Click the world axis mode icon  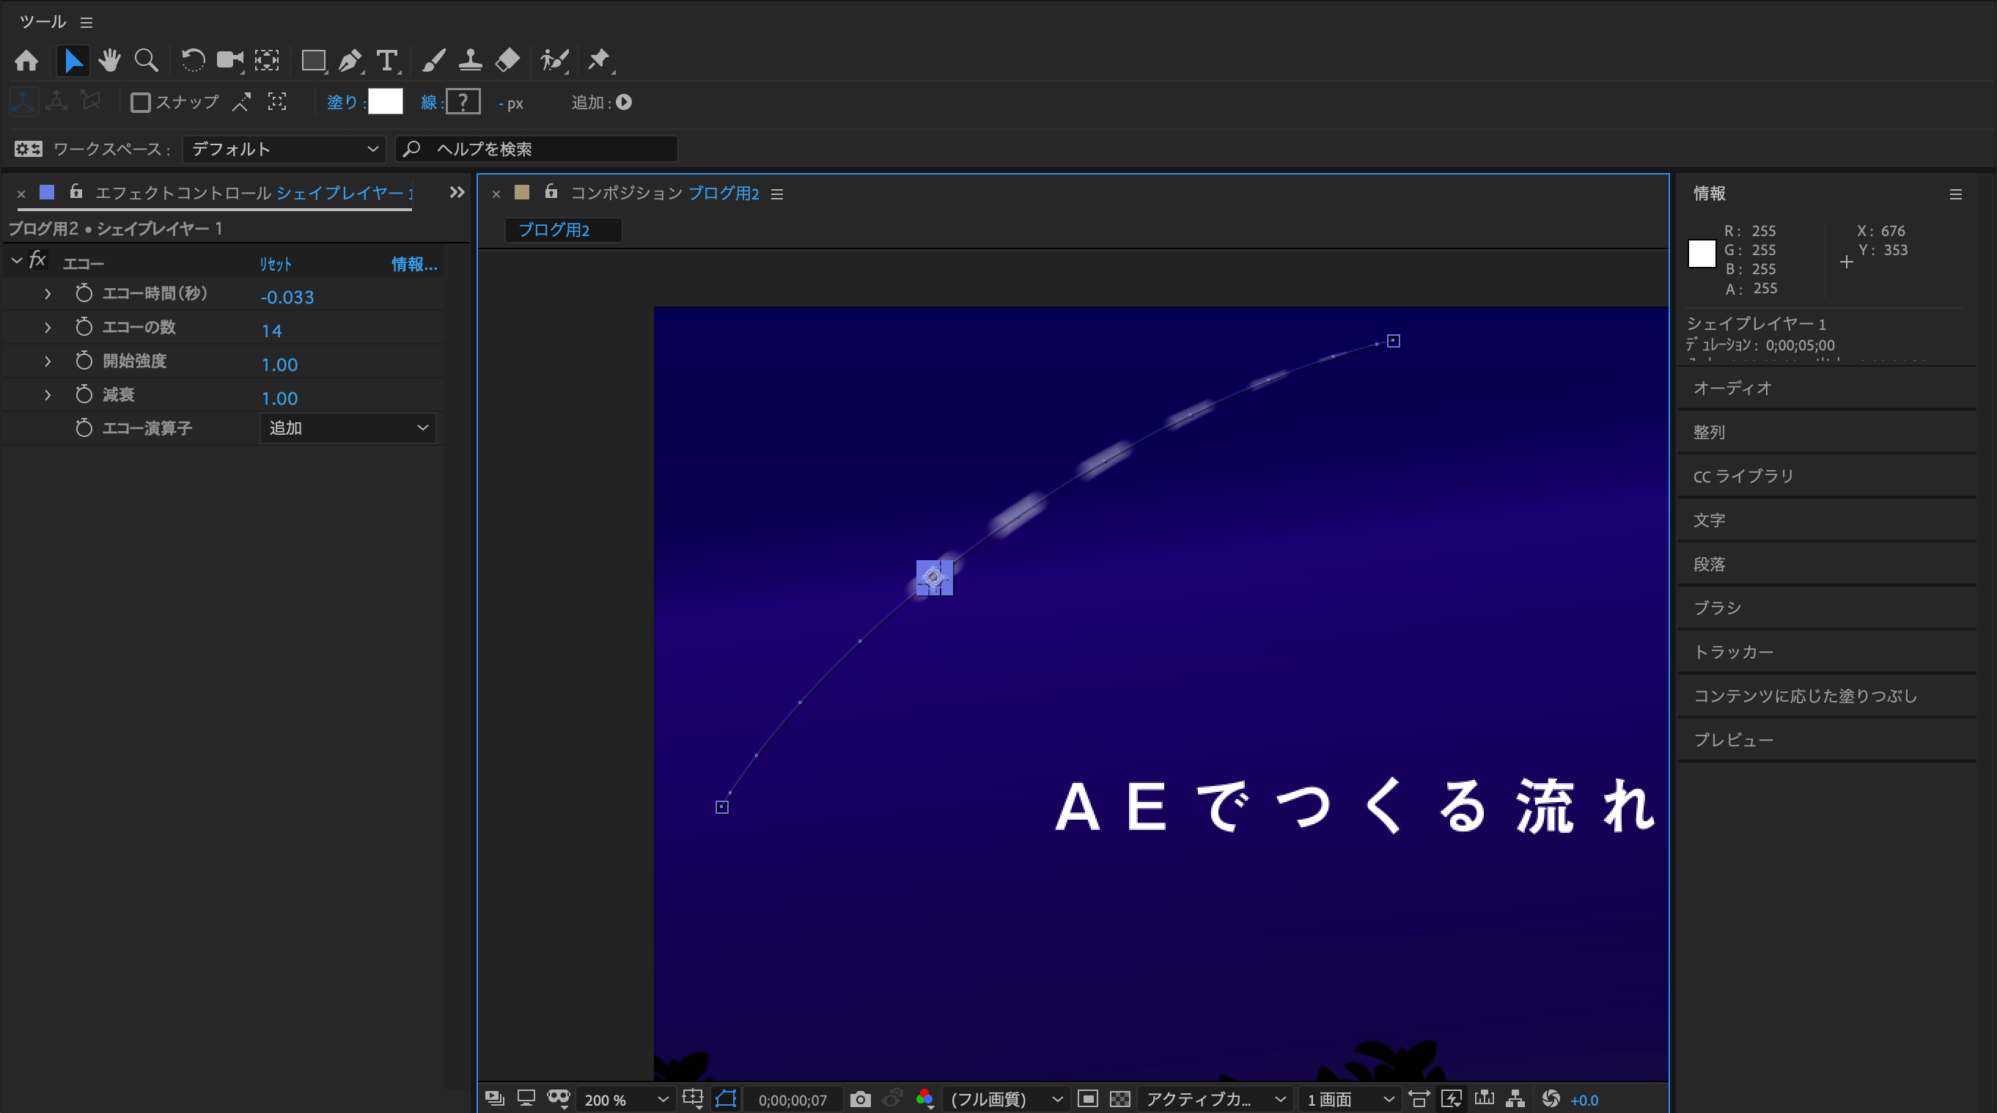coord(56,101)
